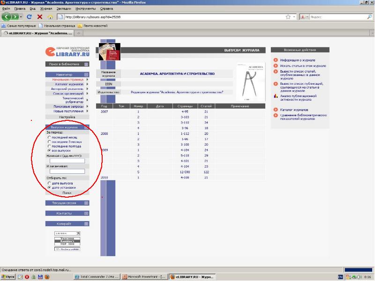Screen dimensions: 375x281
Task: Open 'Авторский указатель' in the Navigator
Action: click(x=67, y=89)
